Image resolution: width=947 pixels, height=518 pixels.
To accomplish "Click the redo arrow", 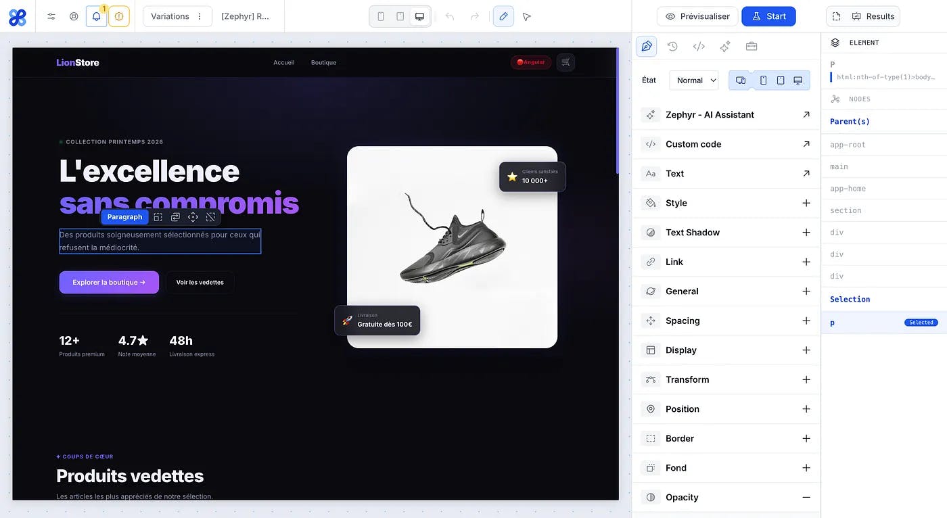I will [475, 16].
